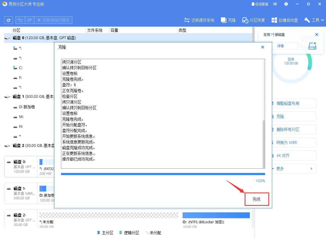Open 创建启动盘 bootable disk creator
326x239 pixels.
285,20
